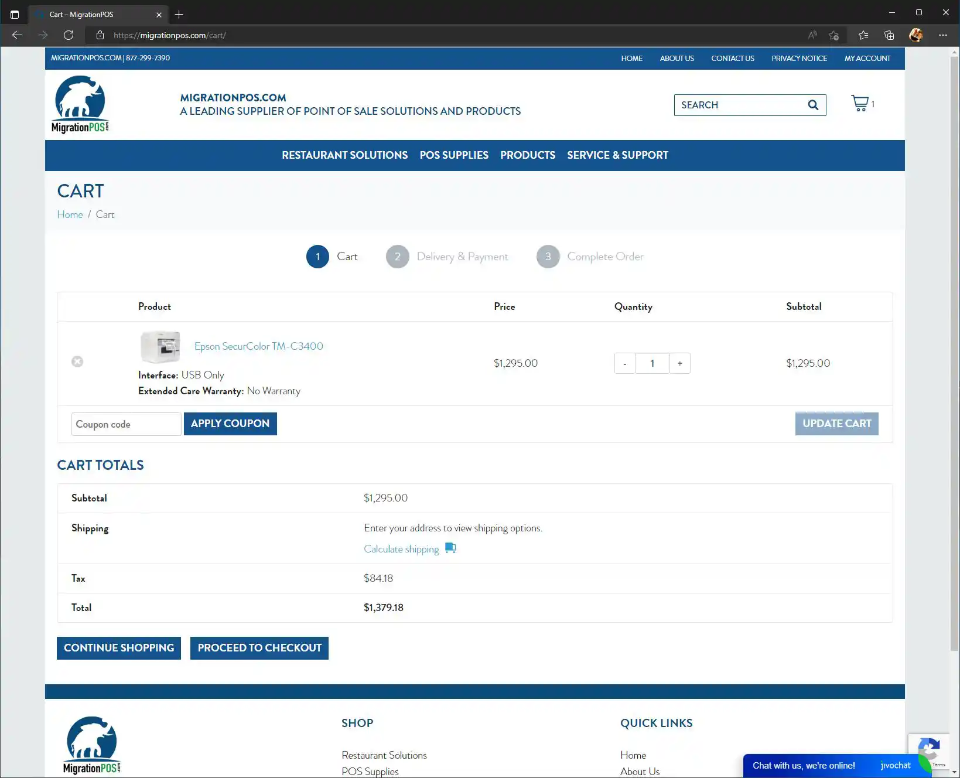960x778 pixels.
Task: Open a new browser tab
Action: pyautogui.click(x=179, y=14)
